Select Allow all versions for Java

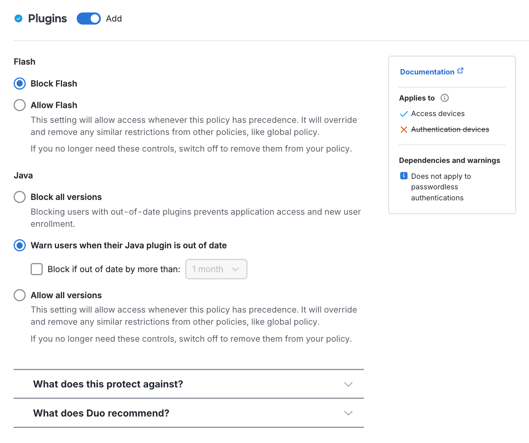point(19,295)
